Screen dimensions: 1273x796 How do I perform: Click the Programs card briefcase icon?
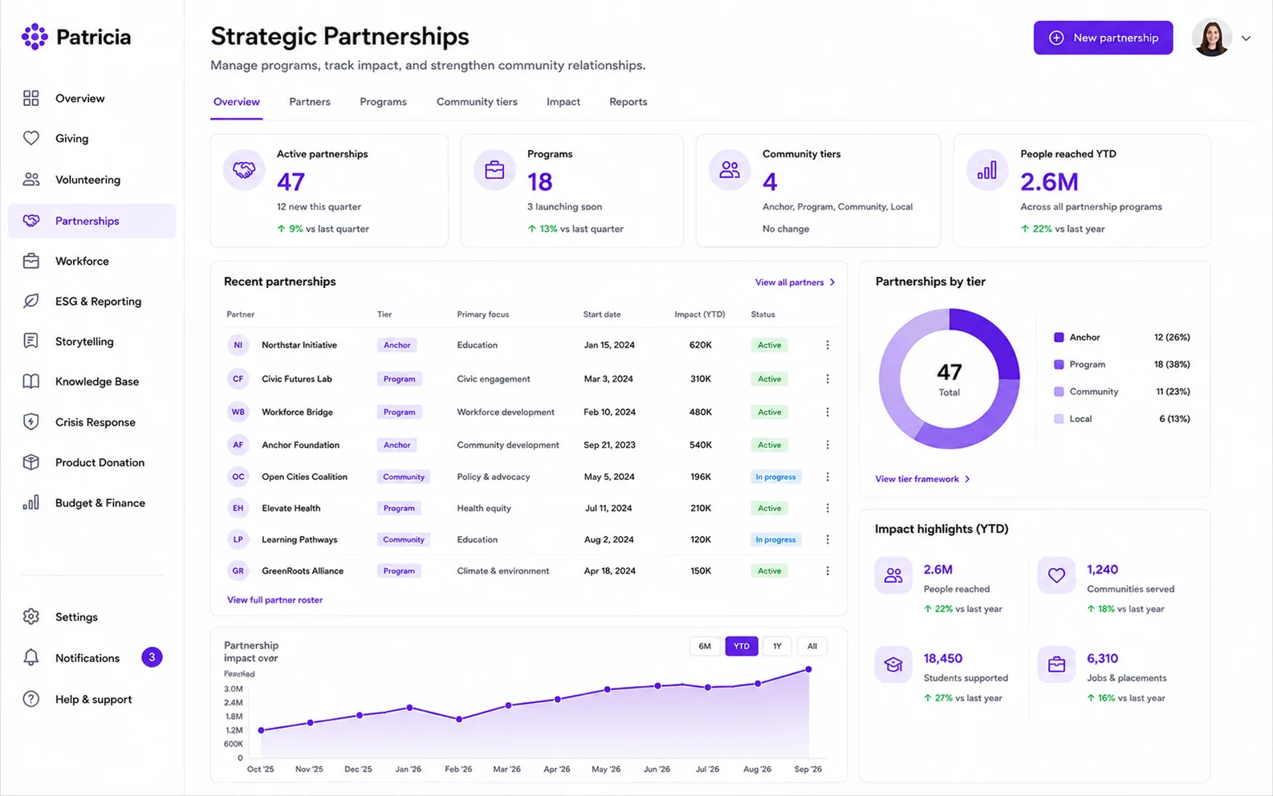tap(494, 170)
